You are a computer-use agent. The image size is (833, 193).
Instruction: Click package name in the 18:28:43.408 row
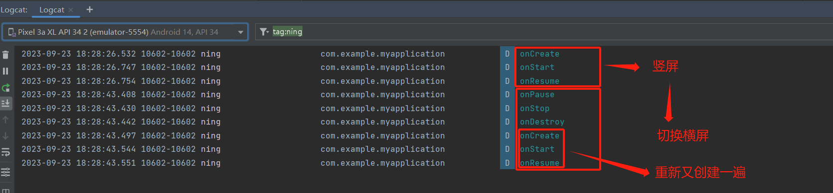pyautogui.click(x=382, y=94)
